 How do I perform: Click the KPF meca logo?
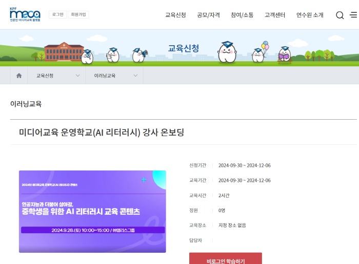(25, 14)
